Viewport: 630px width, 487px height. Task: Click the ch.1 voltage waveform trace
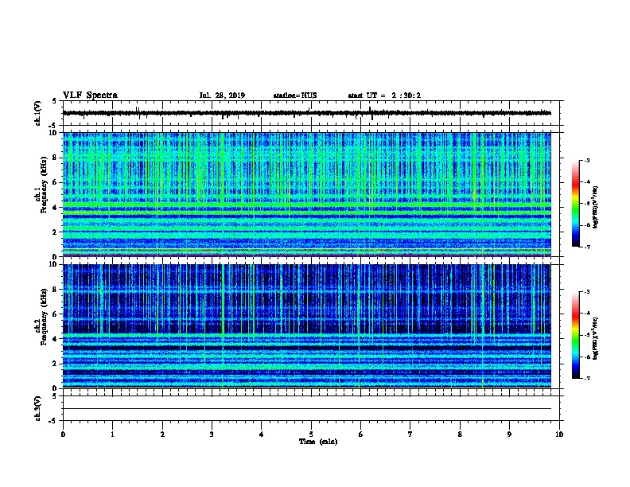click(x=307, y=113)
